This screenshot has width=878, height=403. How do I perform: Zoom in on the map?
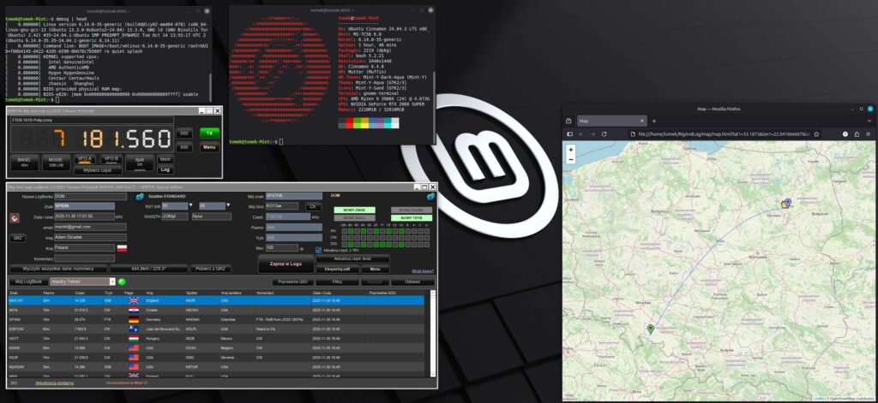[x=571, y=150]
